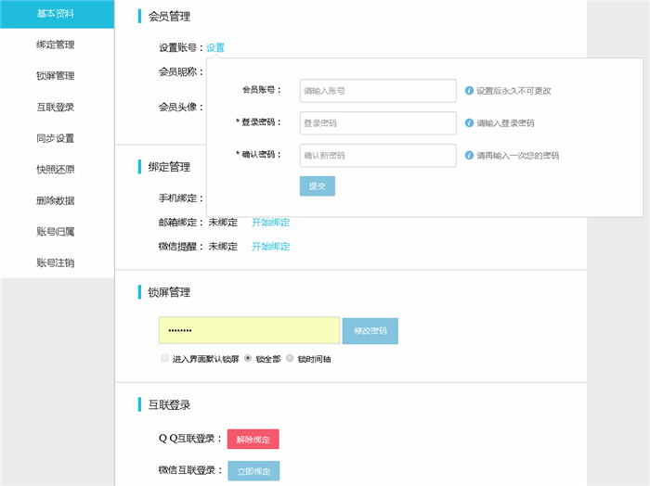The width and height of the screenshot is (650, 486).
Task: Click the lock screen password field
Action: (x=249, y=330)
